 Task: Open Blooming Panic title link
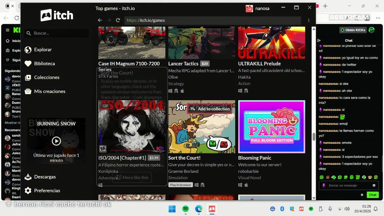[x=255, y=158]
